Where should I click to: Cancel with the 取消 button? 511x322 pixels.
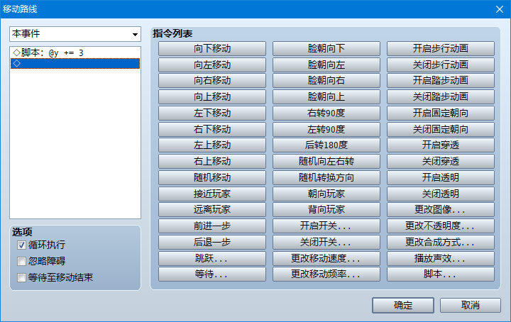click(x=471, y=306)
